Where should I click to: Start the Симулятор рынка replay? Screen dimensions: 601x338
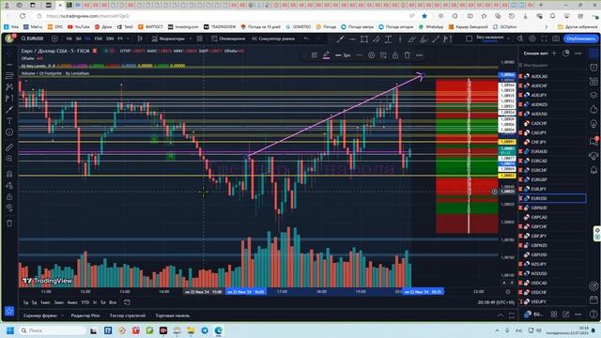[273, 38]
